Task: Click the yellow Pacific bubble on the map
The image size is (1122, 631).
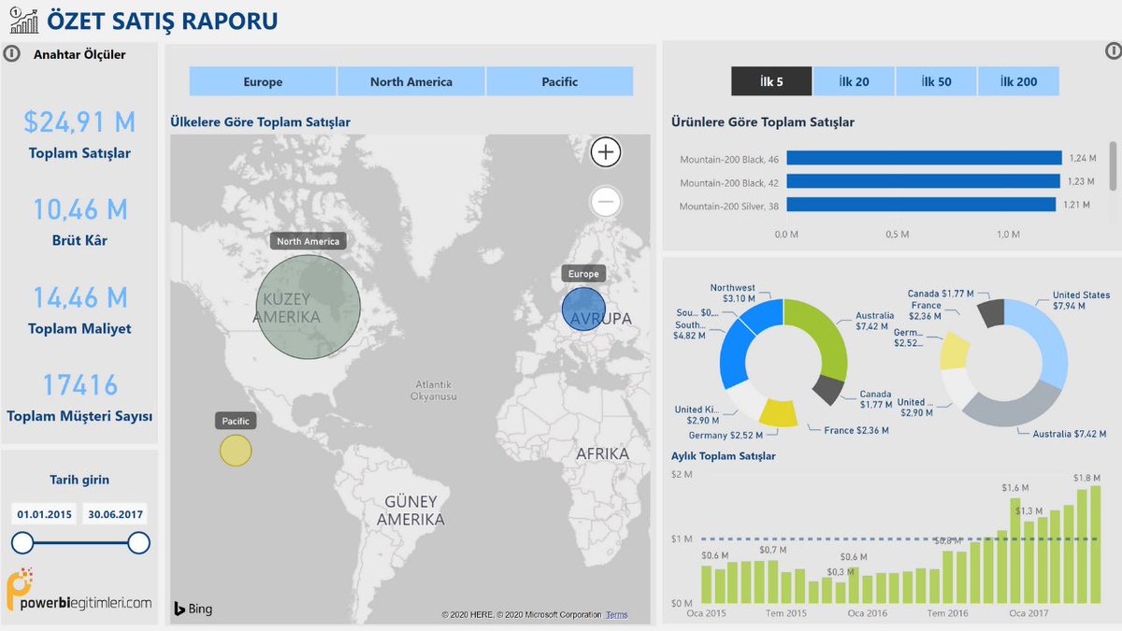Action: pyautogui.click(x=236, y=451)
